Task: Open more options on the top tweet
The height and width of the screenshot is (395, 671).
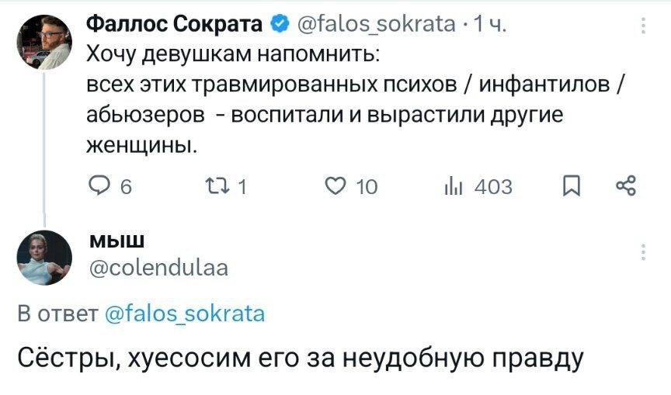Action: (643, 27)
